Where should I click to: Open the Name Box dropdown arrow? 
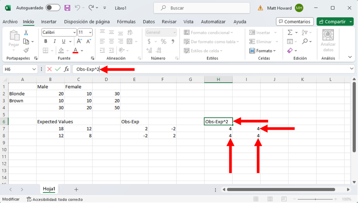[34, 69]
